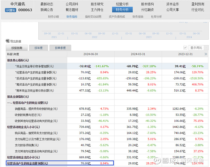Click the 筹资活动产生的现金流量净额 row label

[x=36, y=85]
